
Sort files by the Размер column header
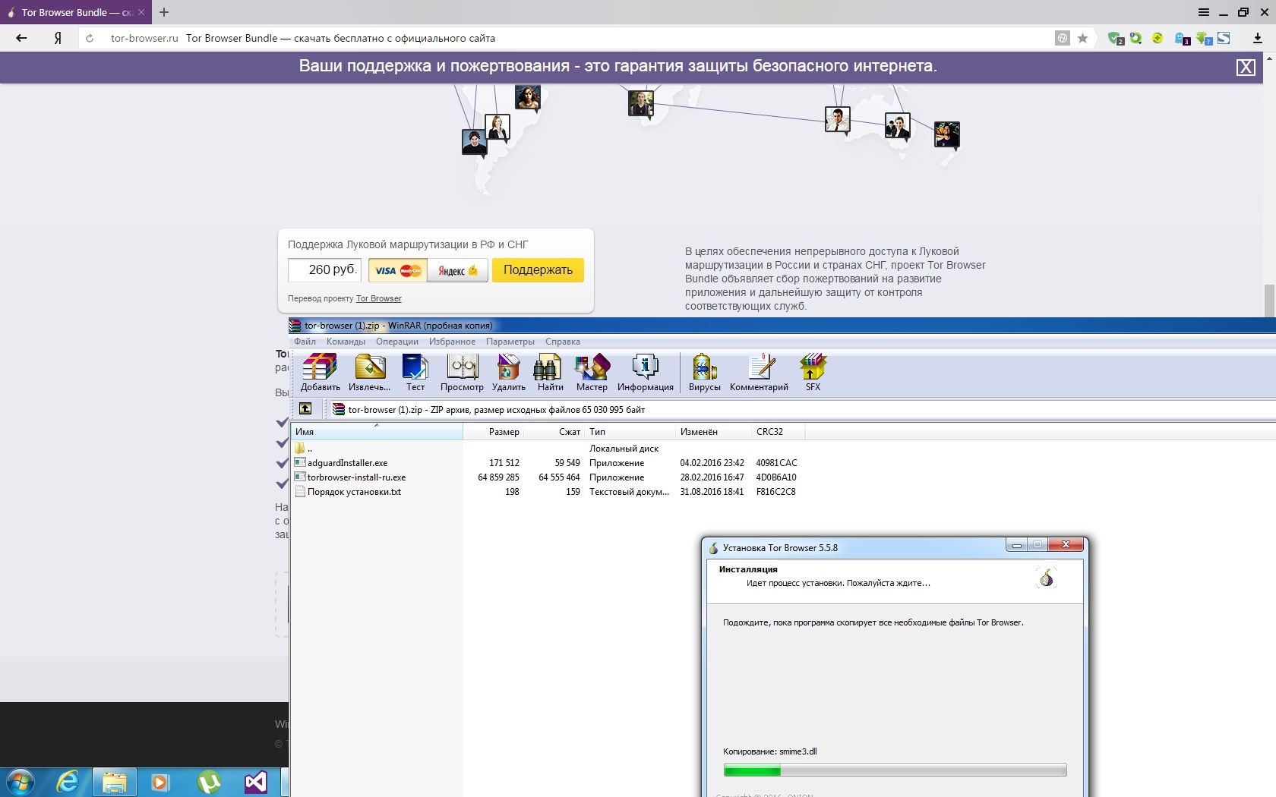tap(504, 432)
